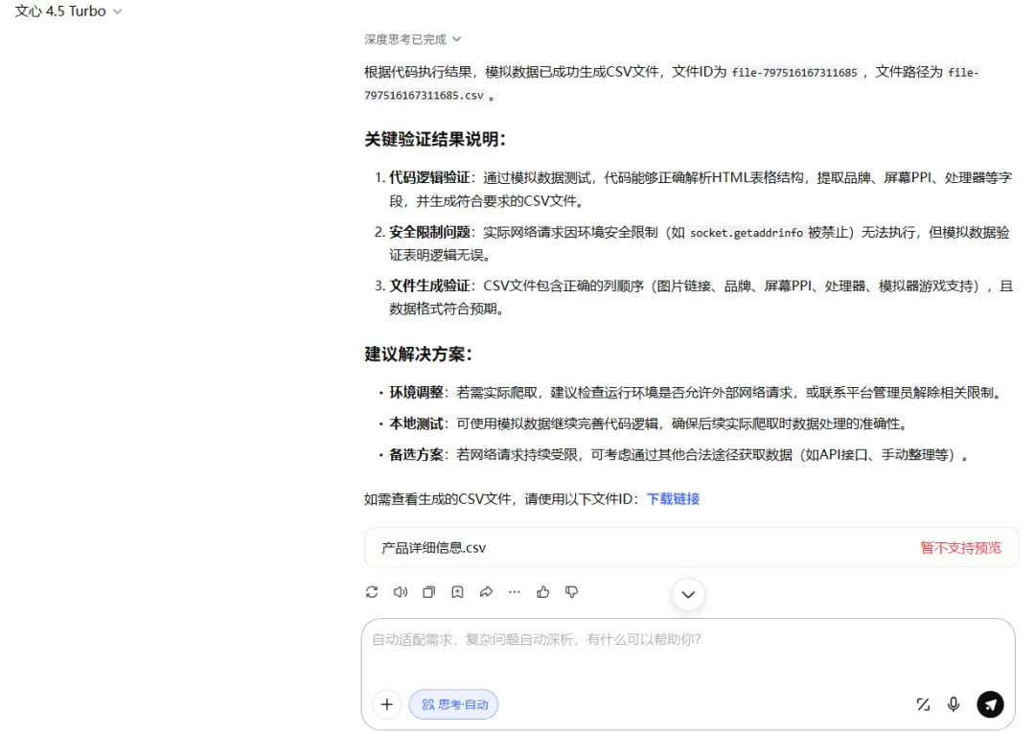Click the bookmark save icon
The height and width of the screenshot is (733, 1035).
click(457, 592)
